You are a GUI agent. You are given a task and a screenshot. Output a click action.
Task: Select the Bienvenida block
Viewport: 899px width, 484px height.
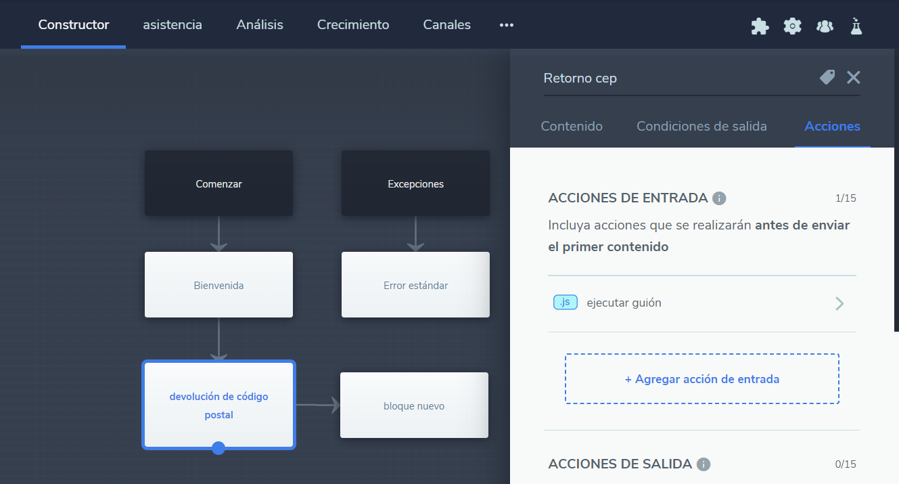point(218,285)
